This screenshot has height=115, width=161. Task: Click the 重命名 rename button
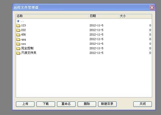coord(66,104)
